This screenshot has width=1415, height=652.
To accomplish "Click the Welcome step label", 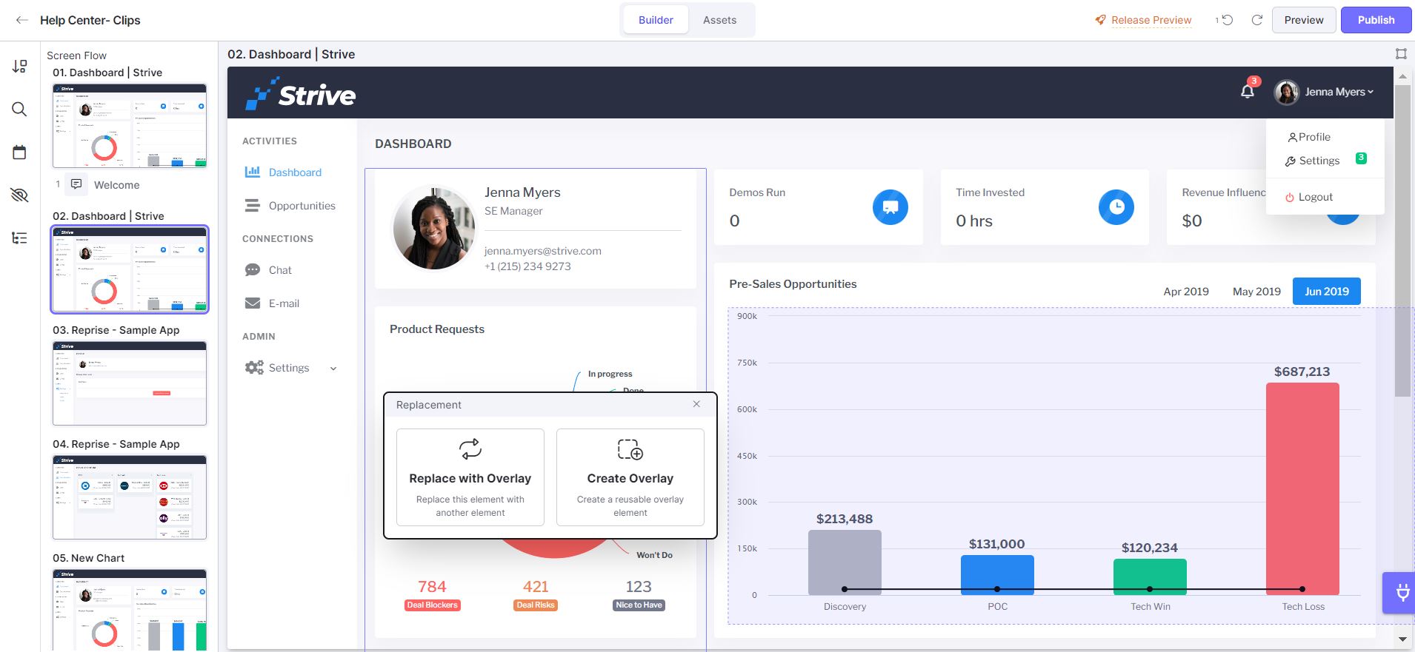I will click(116, 185).
